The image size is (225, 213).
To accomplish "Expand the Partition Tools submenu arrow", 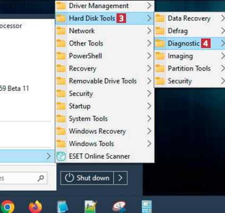I will (223, 68).
